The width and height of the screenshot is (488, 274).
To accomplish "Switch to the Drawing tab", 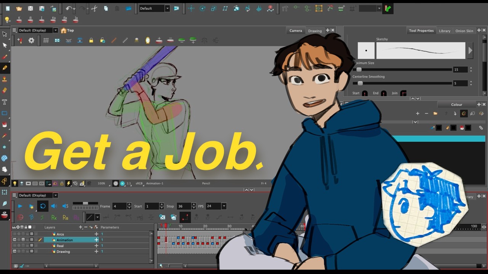I will pyautogui.click(x=315, y=31).
